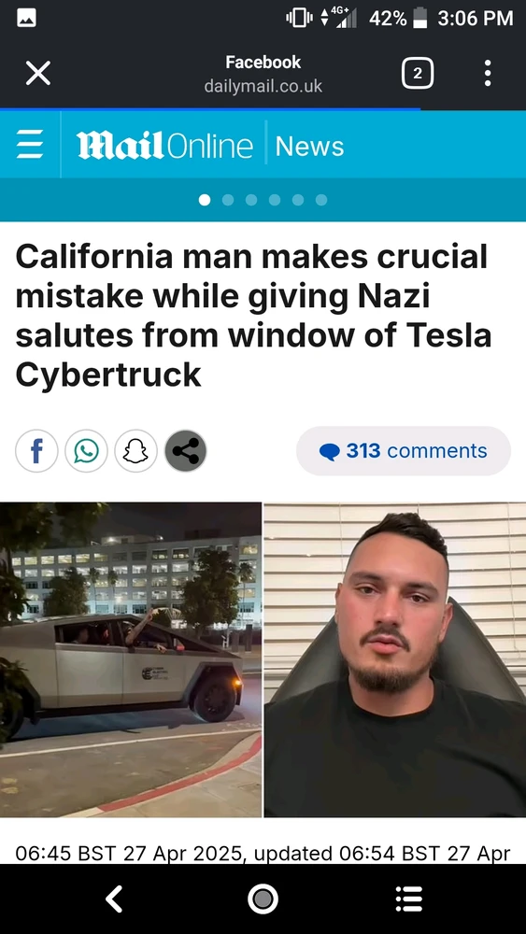Open the tab switcher showing 2
Viewport: 526px width, 934px height.
[417, 74]
